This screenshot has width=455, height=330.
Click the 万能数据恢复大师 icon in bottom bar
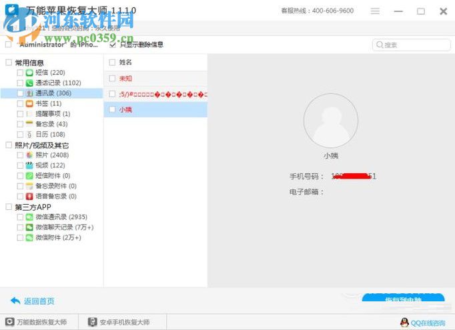coord(9,322)
